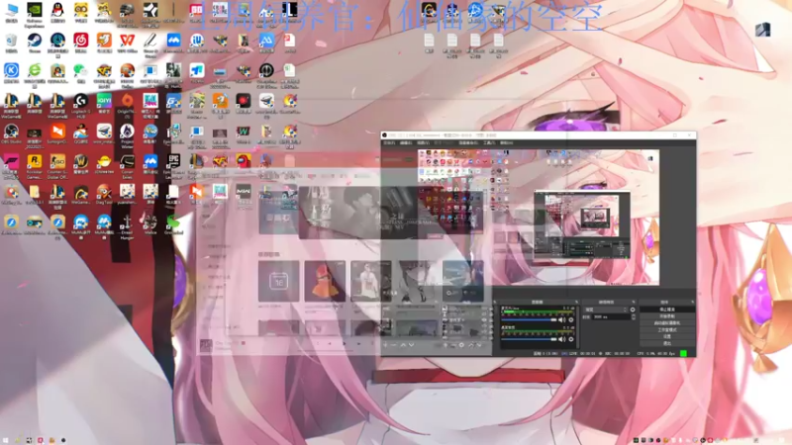This screenshot has height=445, width=792.
Task: Open the 视图 menu in OBS
Action: [x=423, y=142]
